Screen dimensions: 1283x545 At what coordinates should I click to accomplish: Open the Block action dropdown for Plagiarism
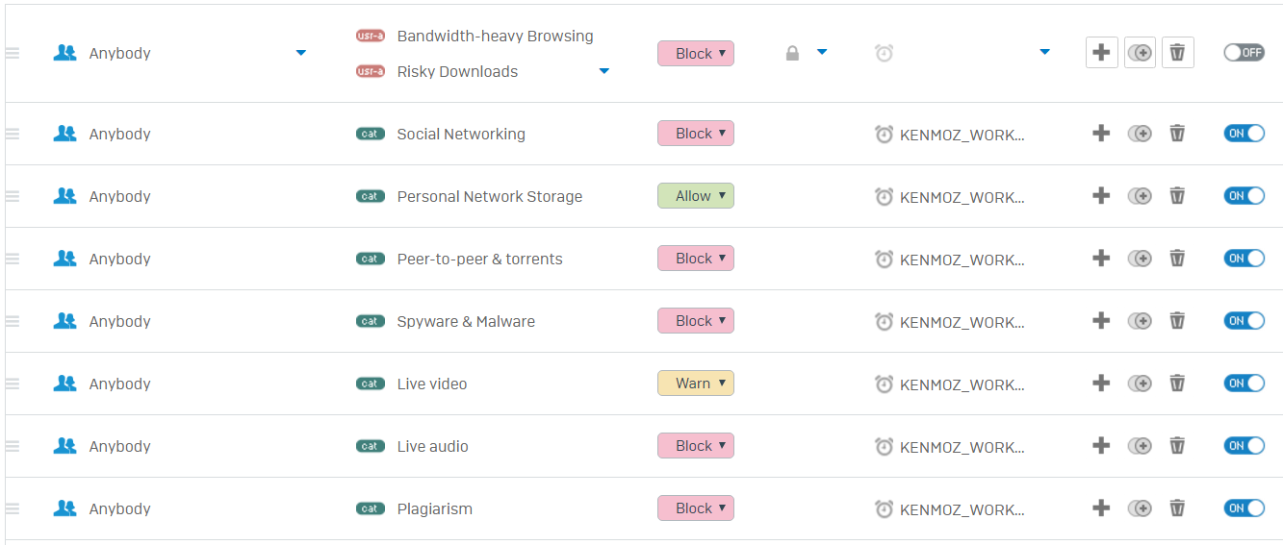pos(695,508)
